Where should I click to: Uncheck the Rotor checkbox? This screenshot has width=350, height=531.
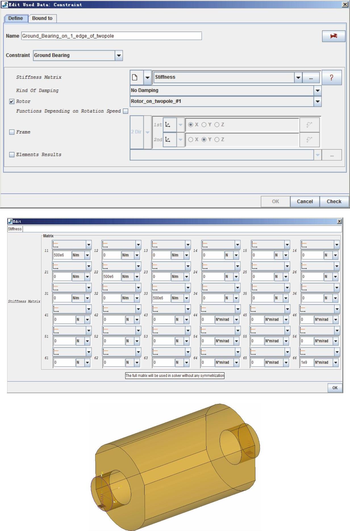12,101
